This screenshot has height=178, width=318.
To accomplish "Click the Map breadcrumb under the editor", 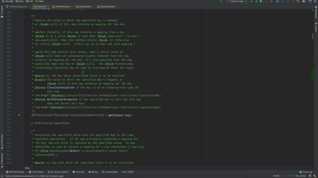I will 27,168.
